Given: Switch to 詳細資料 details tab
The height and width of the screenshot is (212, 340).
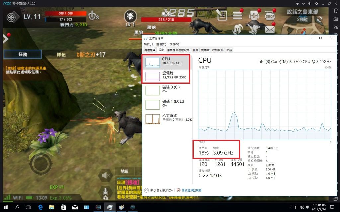Looking at the screenshot, I should pyautogui.click(x=218, y=50).
